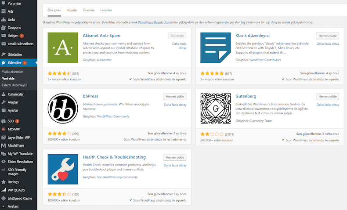347x210 pixels.
Task: Click the Klasik düzenleyici title link
Action: coord(253,36)
